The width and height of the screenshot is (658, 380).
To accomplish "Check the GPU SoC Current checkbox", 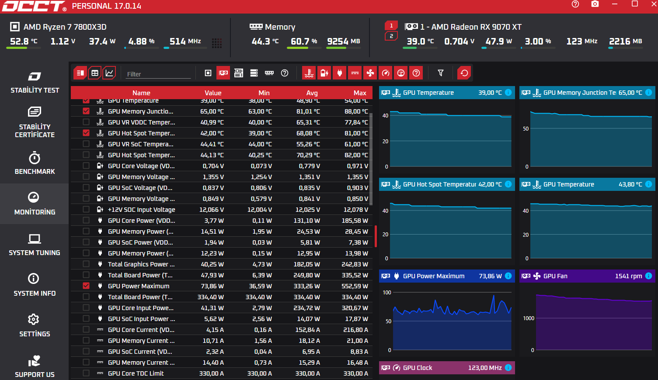I will point(86,351).
